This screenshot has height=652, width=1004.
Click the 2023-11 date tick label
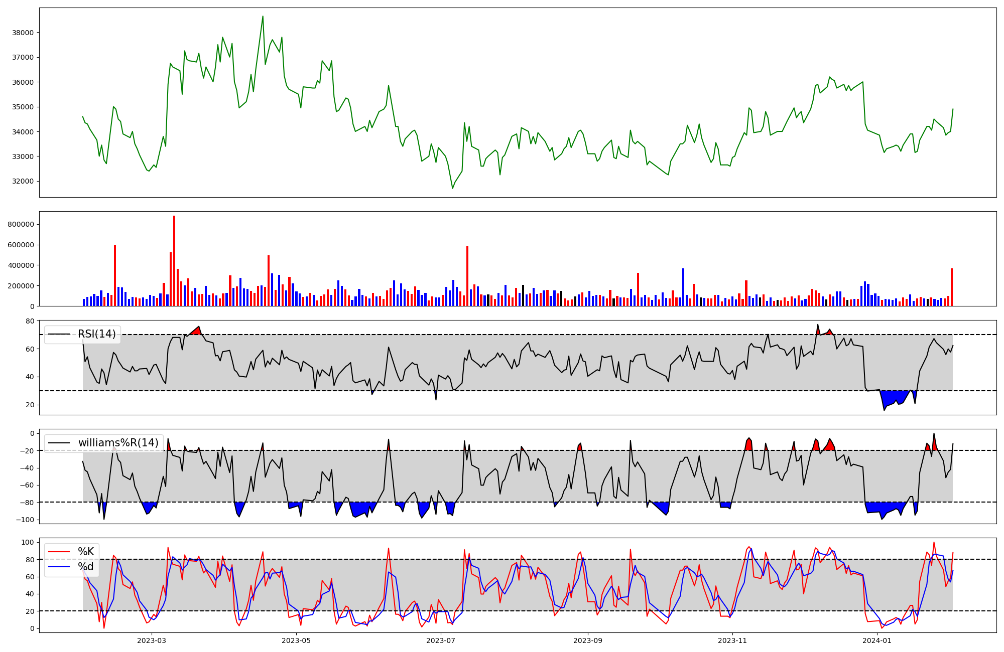pyautogui.click(x=732, y=640)
